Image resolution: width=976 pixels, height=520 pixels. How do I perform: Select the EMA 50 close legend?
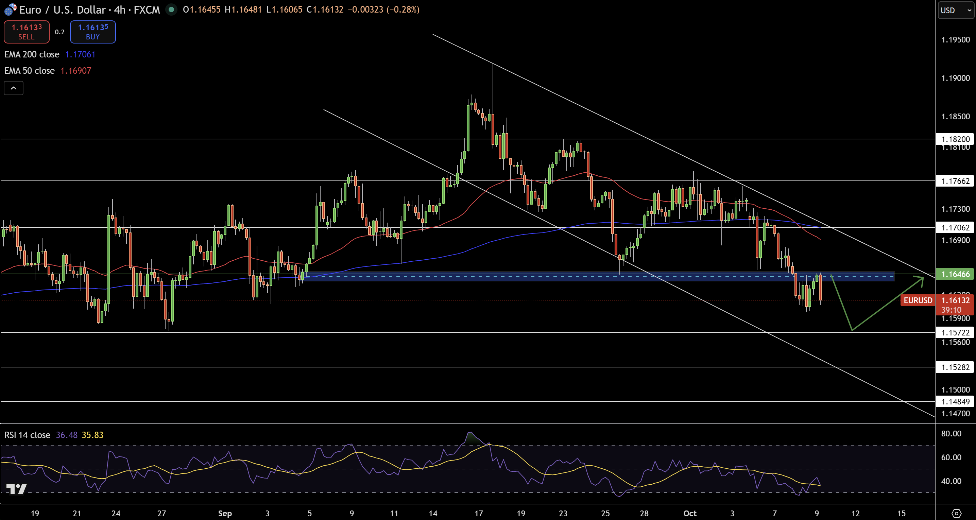(30, 70)
